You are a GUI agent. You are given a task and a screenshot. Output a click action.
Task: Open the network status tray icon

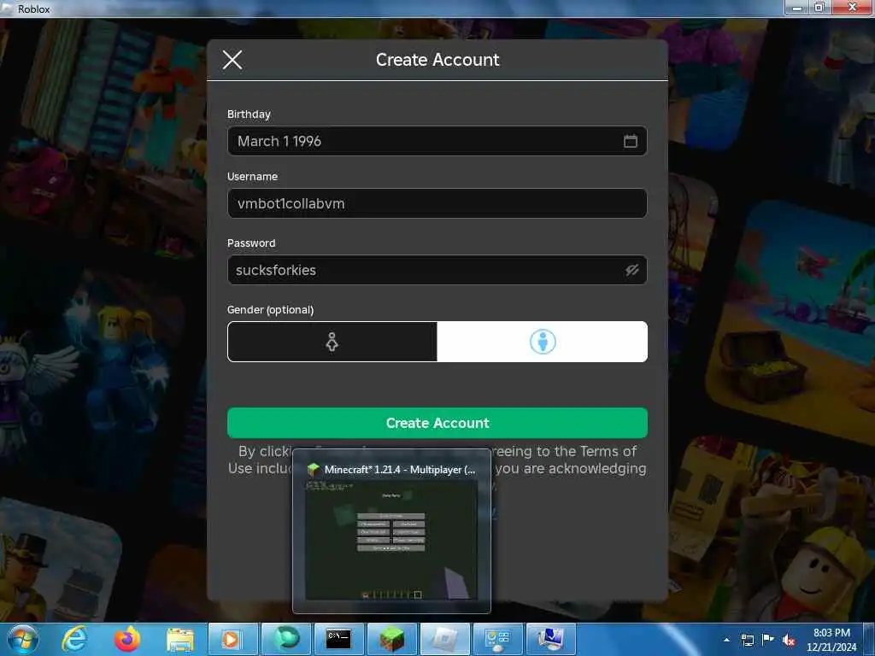(747, 640)
